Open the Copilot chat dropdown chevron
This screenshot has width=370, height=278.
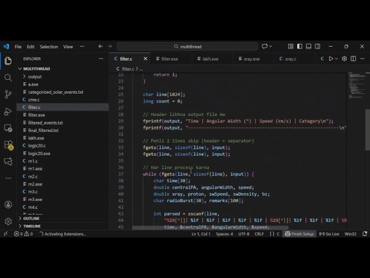271,46
